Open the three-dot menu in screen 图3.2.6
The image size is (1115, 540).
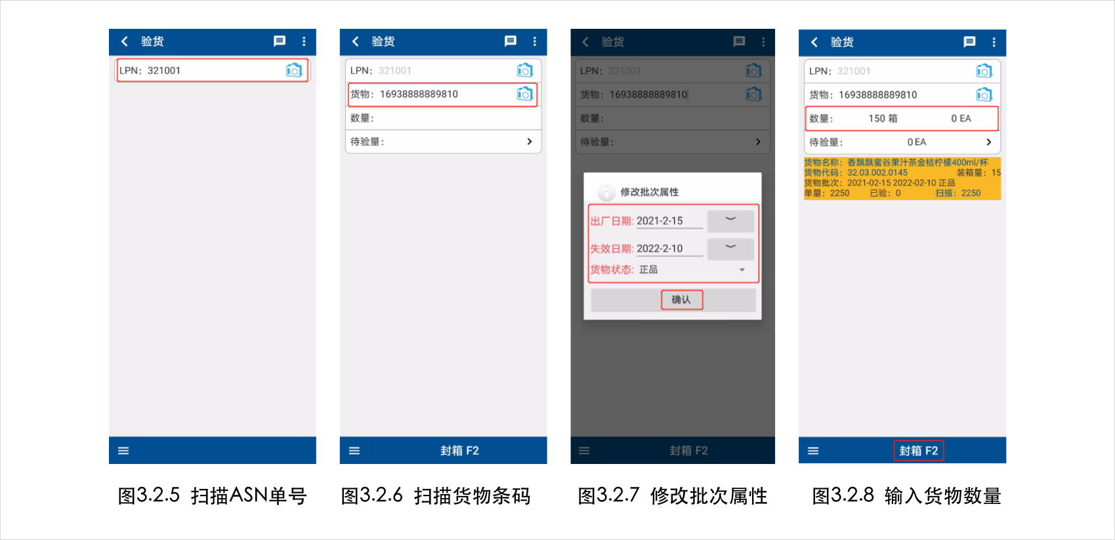click(x=535, y=41)
